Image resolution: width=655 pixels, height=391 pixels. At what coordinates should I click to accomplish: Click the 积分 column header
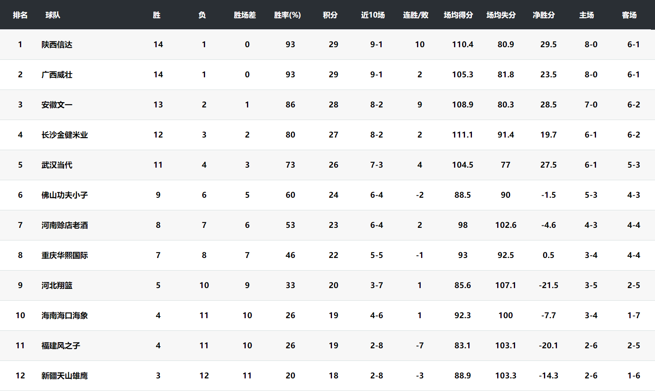pos(330,15)
